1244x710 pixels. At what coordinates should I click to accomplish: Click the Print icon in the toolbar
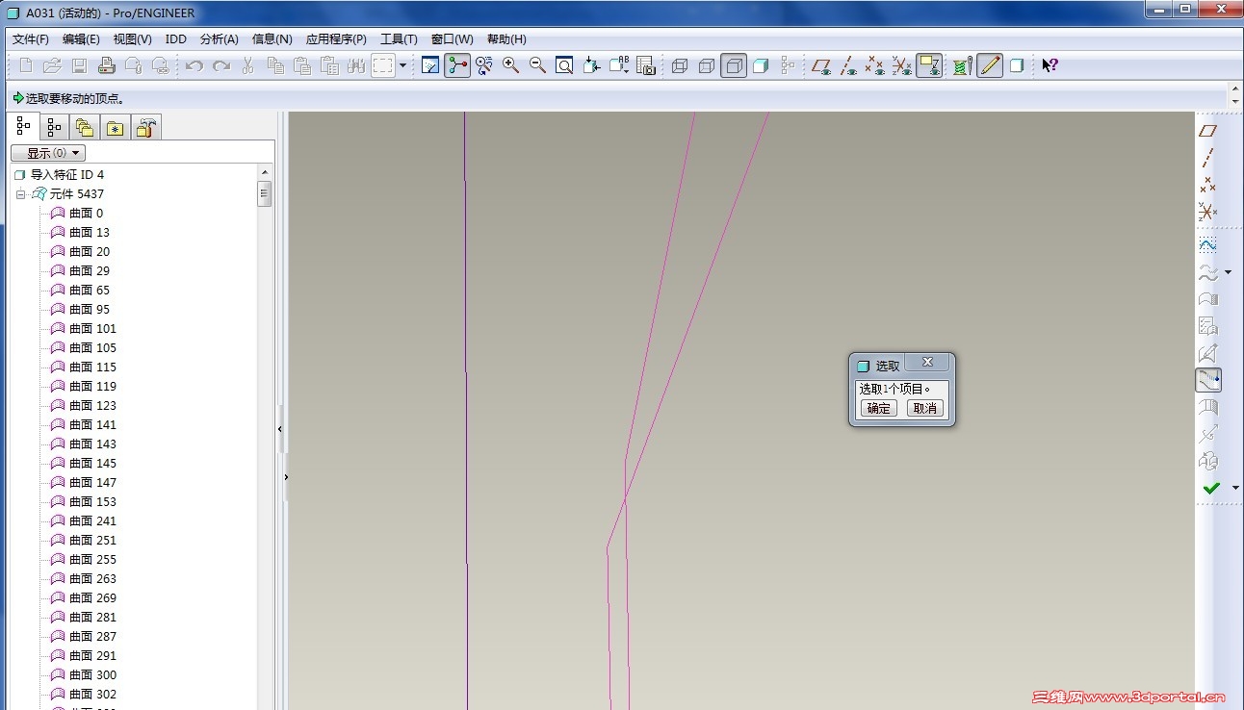106,65
